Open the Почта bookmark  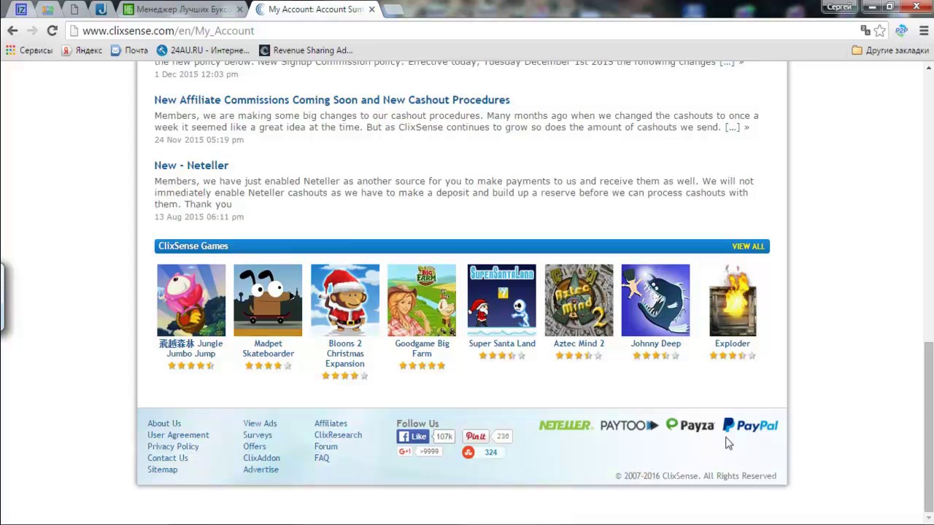coord(129,50)
